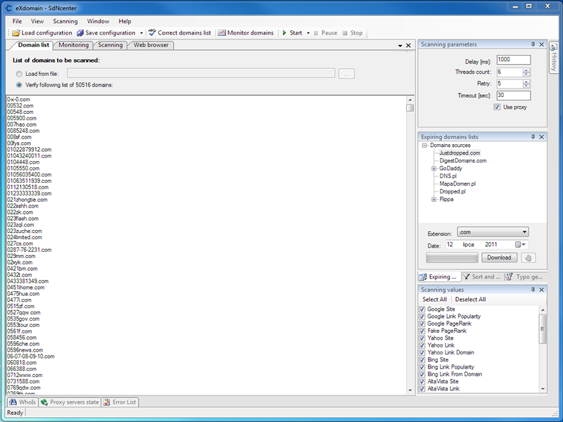Viewport: 563px width, 422px height.
Task: Click the Correct domains list checkmark icon
Action: point(152,32)
